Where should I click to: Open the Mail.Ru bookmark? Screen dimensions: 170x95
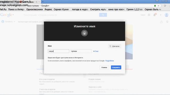click(3, 9)
